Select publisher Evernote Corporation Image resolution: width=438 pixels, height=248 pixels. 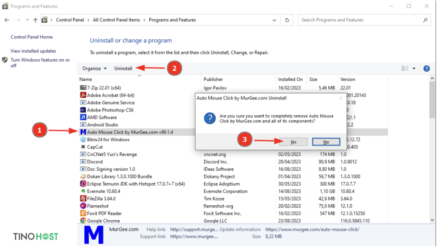click(225, 191)
